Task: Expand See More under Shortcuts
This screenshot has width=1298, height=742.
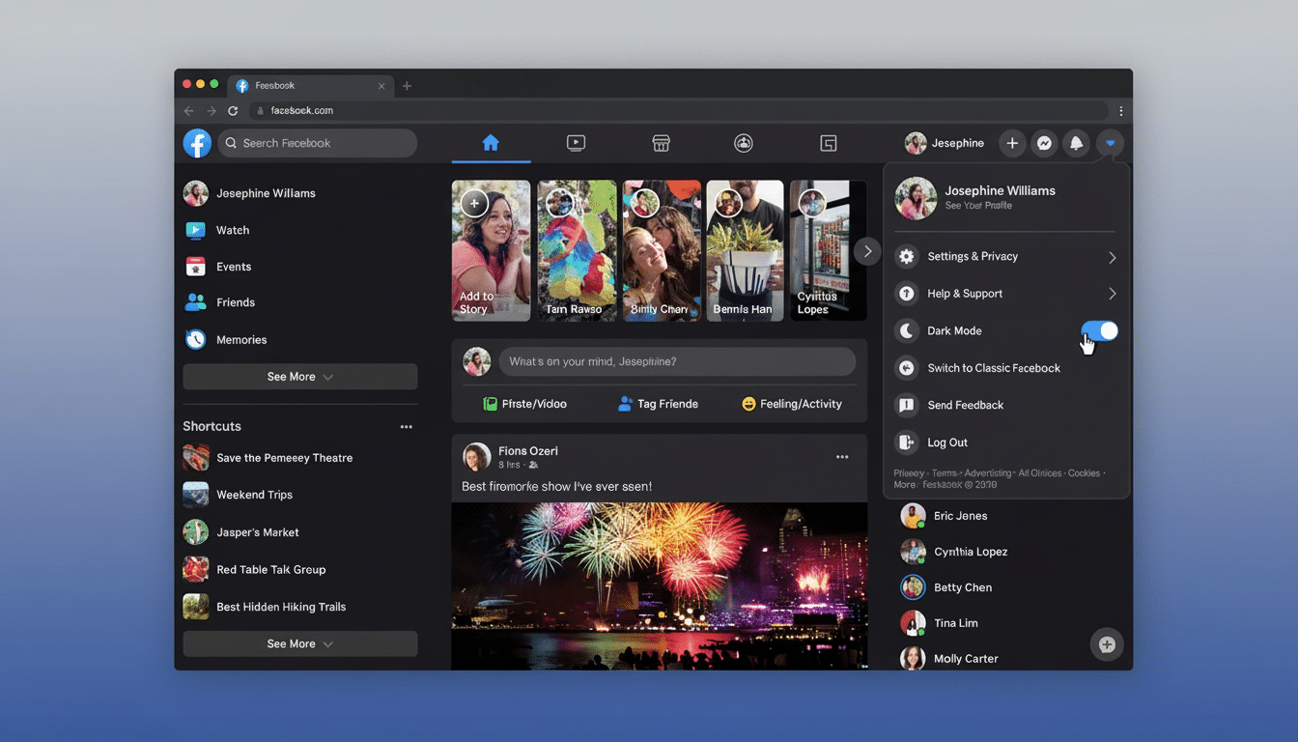Action: pyautogui.click(x=299, y=643)
